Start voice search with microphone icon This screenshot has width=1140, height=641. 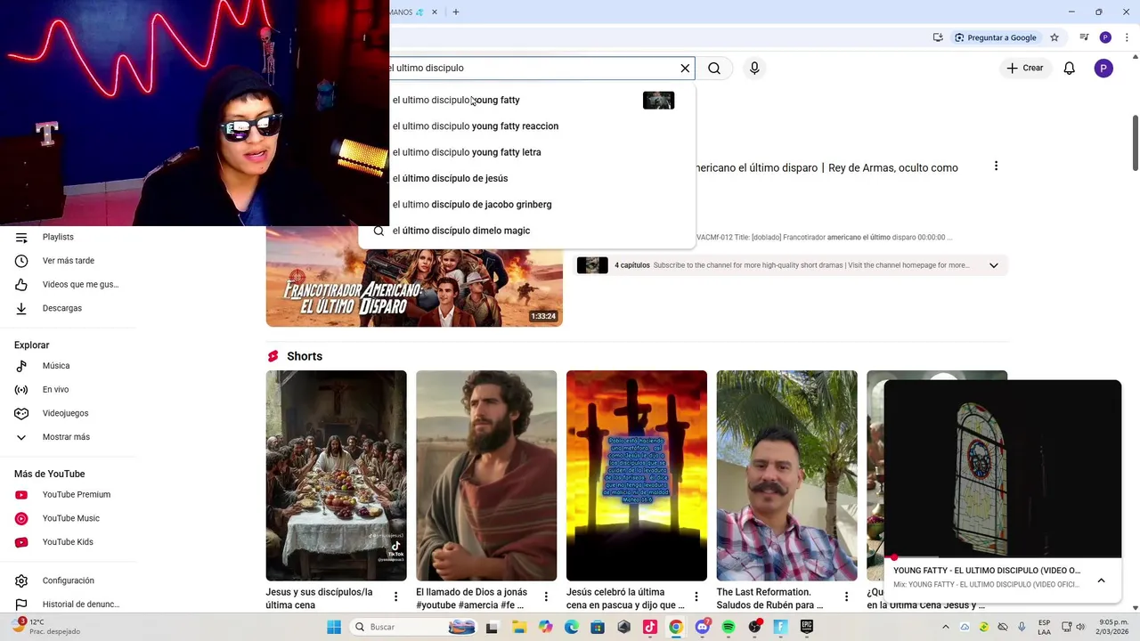(754, 68)
